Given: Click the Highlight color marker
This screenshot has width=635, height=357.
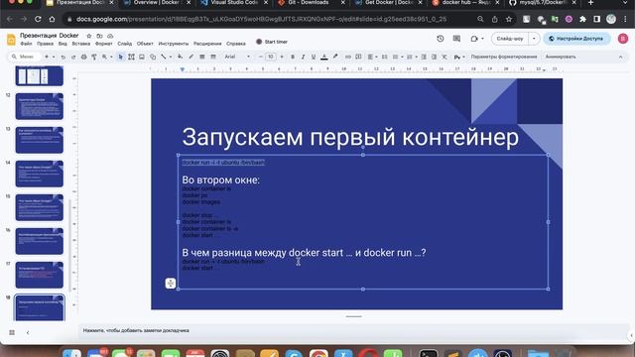Looking at the screenshot, I should (x=335, y=58).
